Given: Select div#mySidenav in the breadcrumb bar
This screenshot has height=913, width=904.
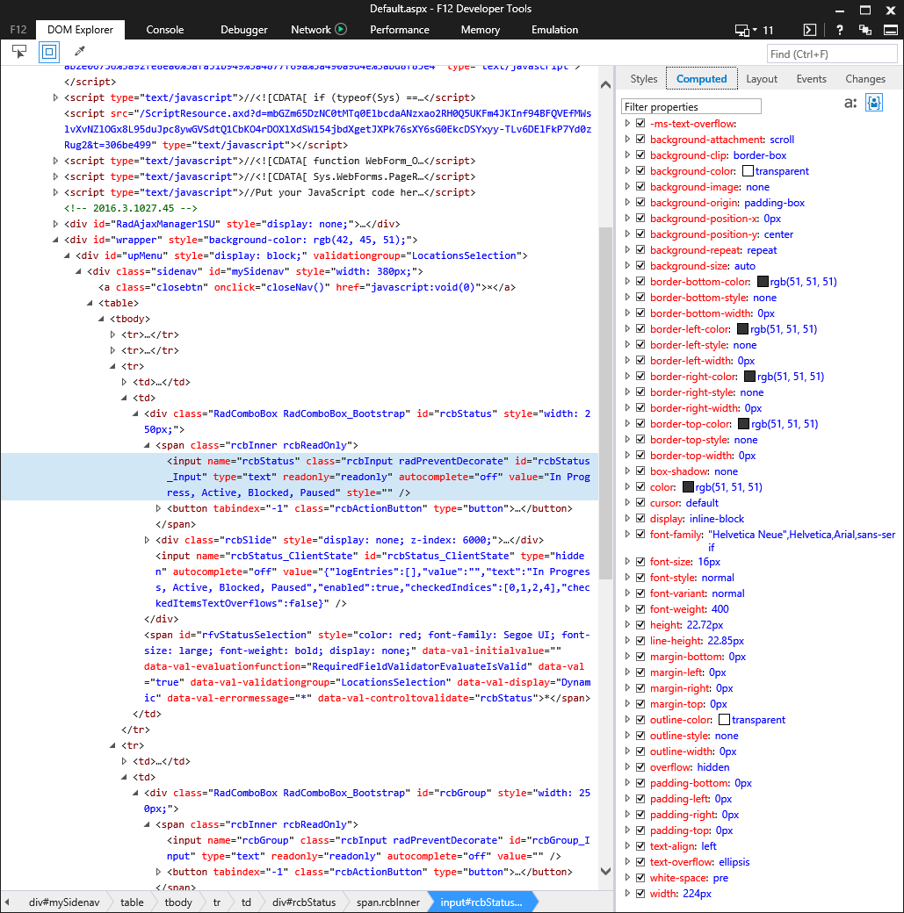Looking at the screenshot, I should tap(64, 902).
